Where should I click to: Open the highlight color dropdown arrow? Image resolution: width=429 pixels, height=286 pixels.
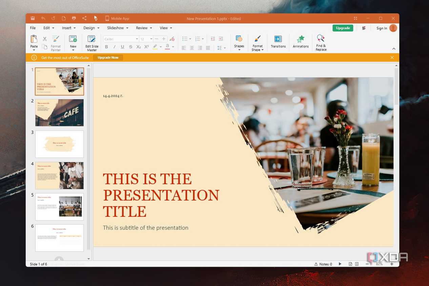pos(161,47)
